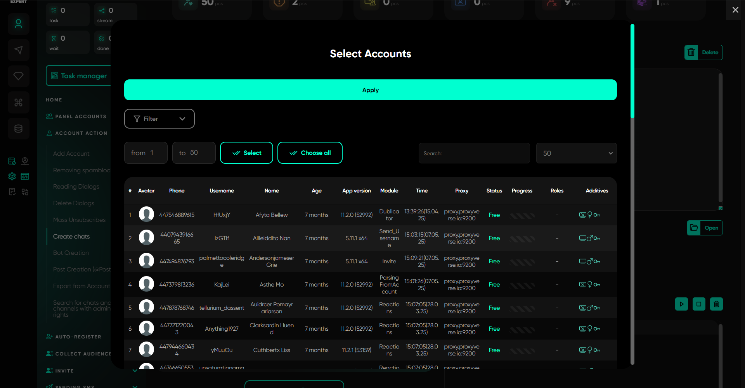Screen dimensions: 745x388
Task: Open the 50 rows-per-page dropdown
Action: [576, 153]
